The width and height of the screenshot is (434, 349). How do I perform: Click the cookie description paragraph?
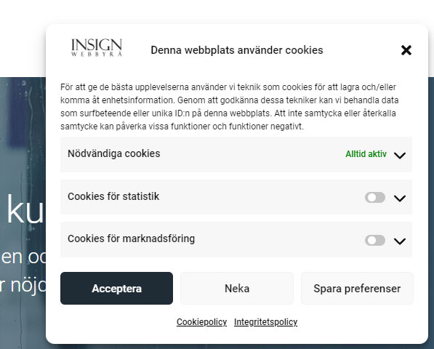tap(230, 107)
